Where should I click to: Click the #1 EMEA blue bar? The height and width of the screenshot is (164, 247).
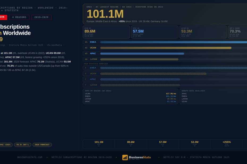[x=174, y=42]
